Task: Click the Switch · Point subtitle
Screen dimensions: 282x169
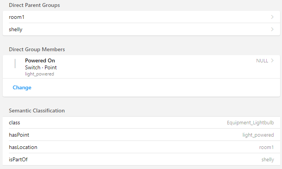Action: point(41,67)
